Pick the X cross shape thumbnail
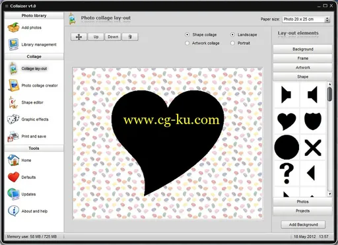Screen dimensions: 338x245 coord(313,147)
